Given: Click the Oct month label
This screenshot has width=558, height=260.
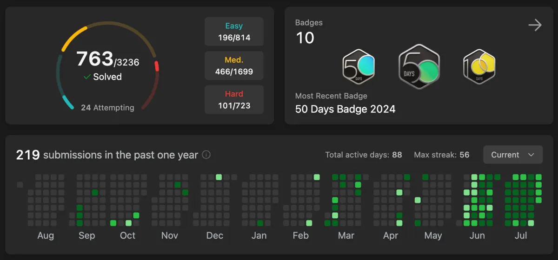Looking at the screenshot, I should pyautogui.click(x=127, y=235).
